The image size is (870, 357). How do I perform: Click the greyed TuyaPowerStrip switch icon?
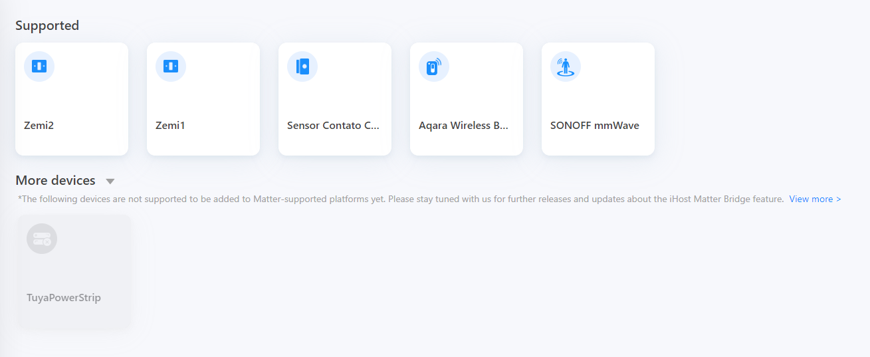coord(42,239)
